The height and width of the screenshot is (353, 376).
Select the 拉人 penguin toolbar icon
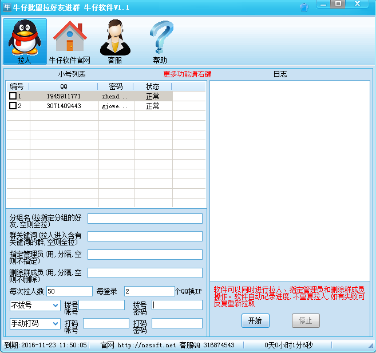(25, 41)
